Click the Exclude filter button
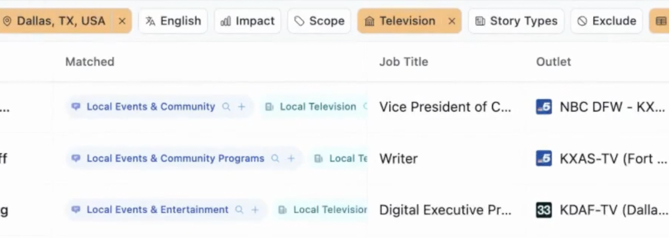Screen dimensions: 669x238 coord(606,21)
